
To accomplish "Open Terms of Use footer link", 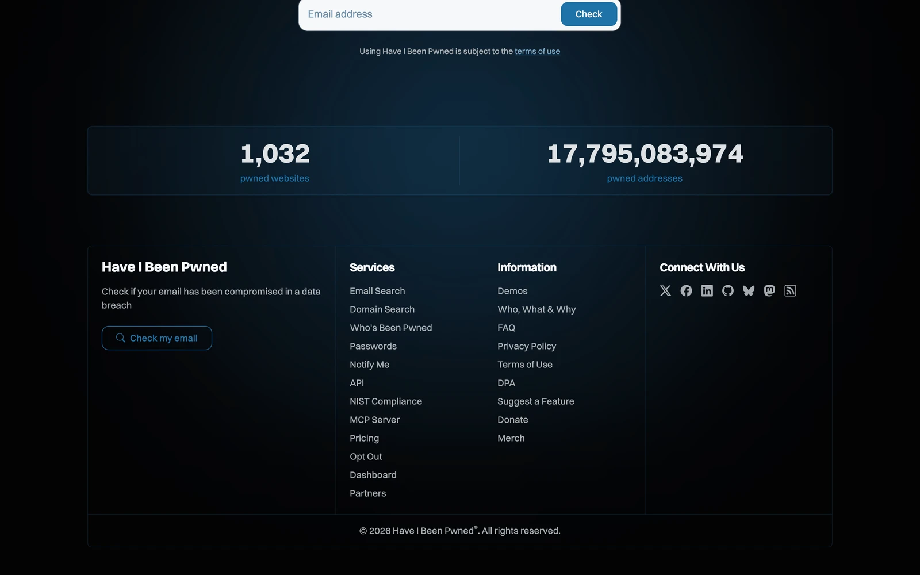I will 525,365.
